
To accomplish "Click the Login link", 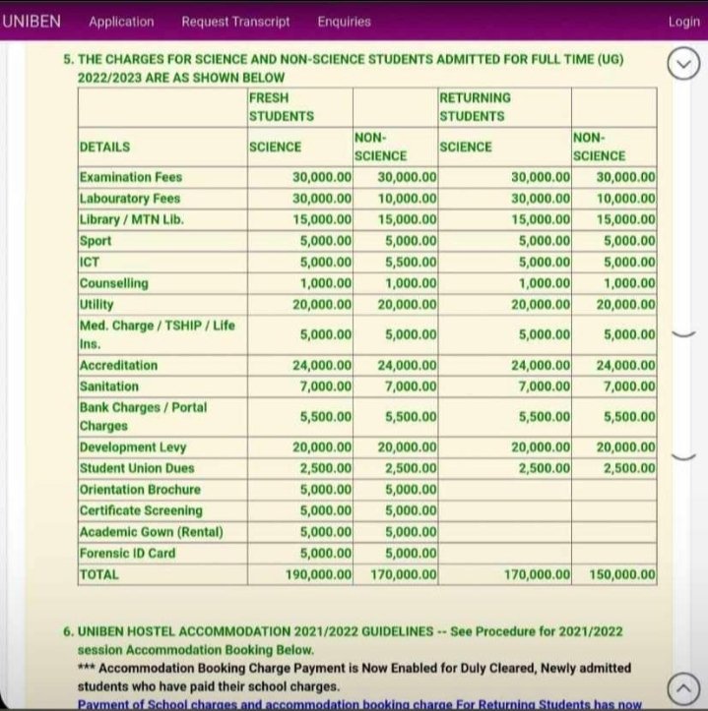I will point(684,22).
